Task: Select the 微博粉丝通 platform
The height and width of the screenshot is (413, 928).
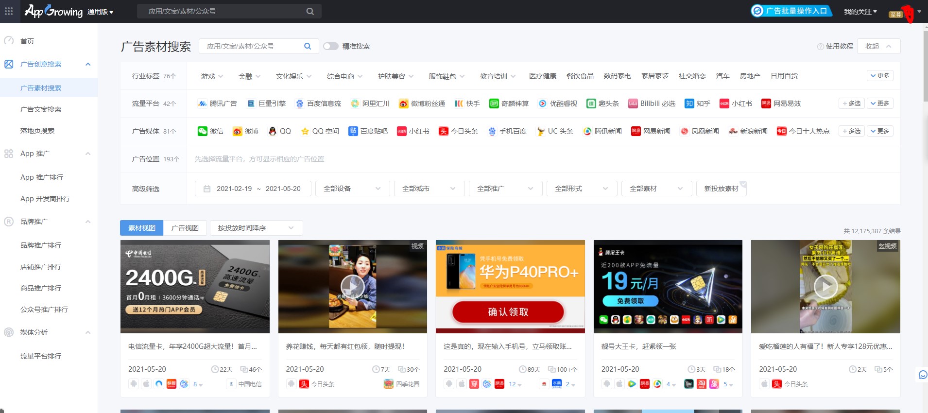Action: 422,103
